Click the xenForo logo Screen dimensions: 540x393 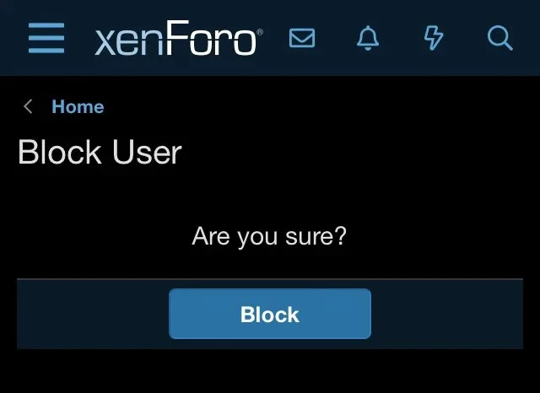pos(179,38)
